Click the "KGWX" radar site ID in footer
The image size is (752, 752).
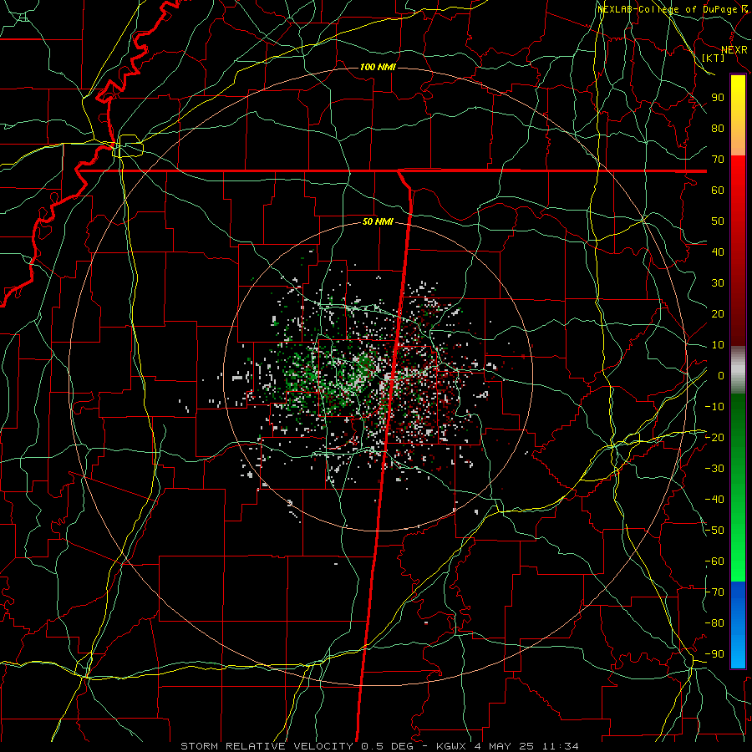click(451, 746)
